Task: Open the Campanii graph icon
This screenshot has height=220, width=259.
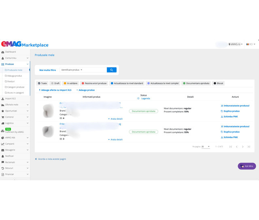Action: (3, 144)
